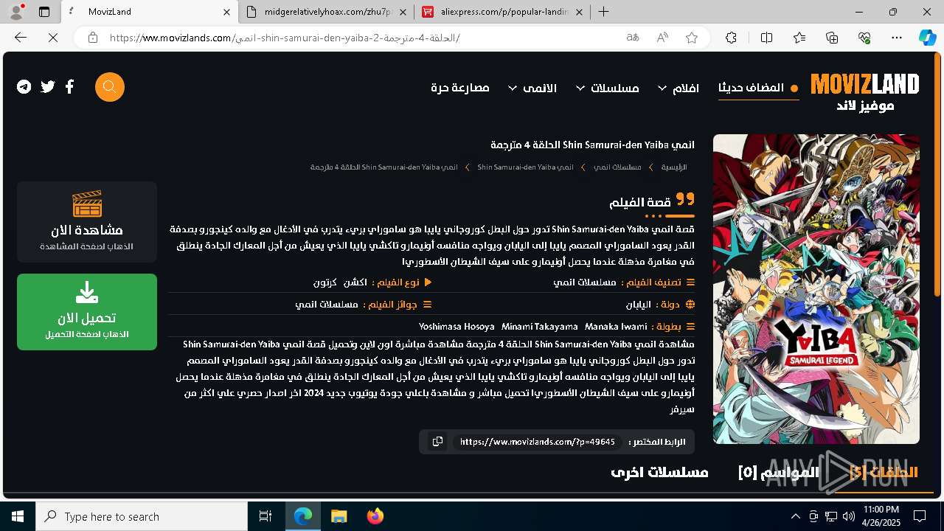Image resolution: width=944 pixels, height=531 pixels.
Task: Open Windows Start menu
Action: click(18, 516)
